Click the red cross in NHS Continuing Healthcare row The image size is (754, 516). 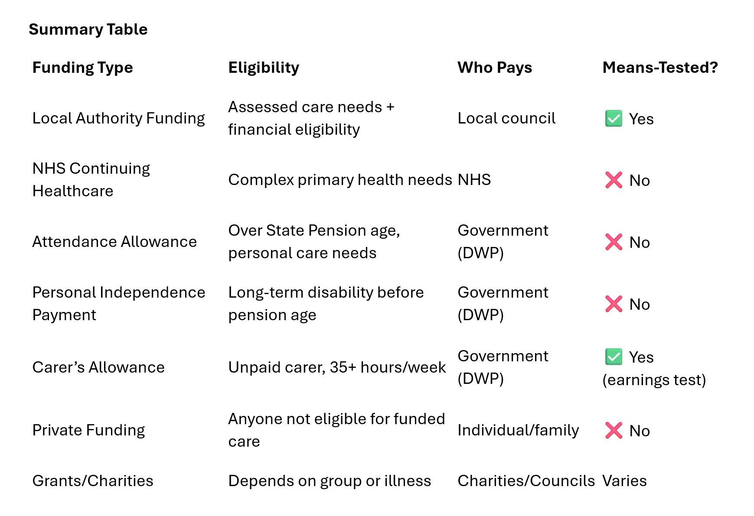tap(613, 180)
